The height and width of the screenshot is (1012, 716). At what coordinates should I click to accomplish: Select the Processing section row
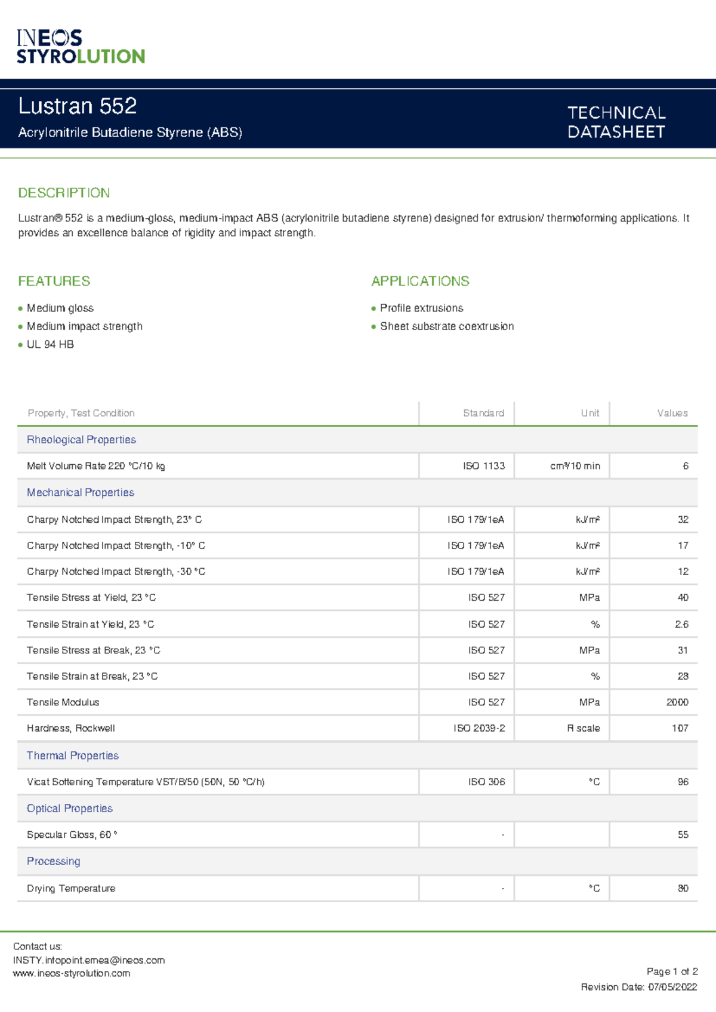coord(357,862)
